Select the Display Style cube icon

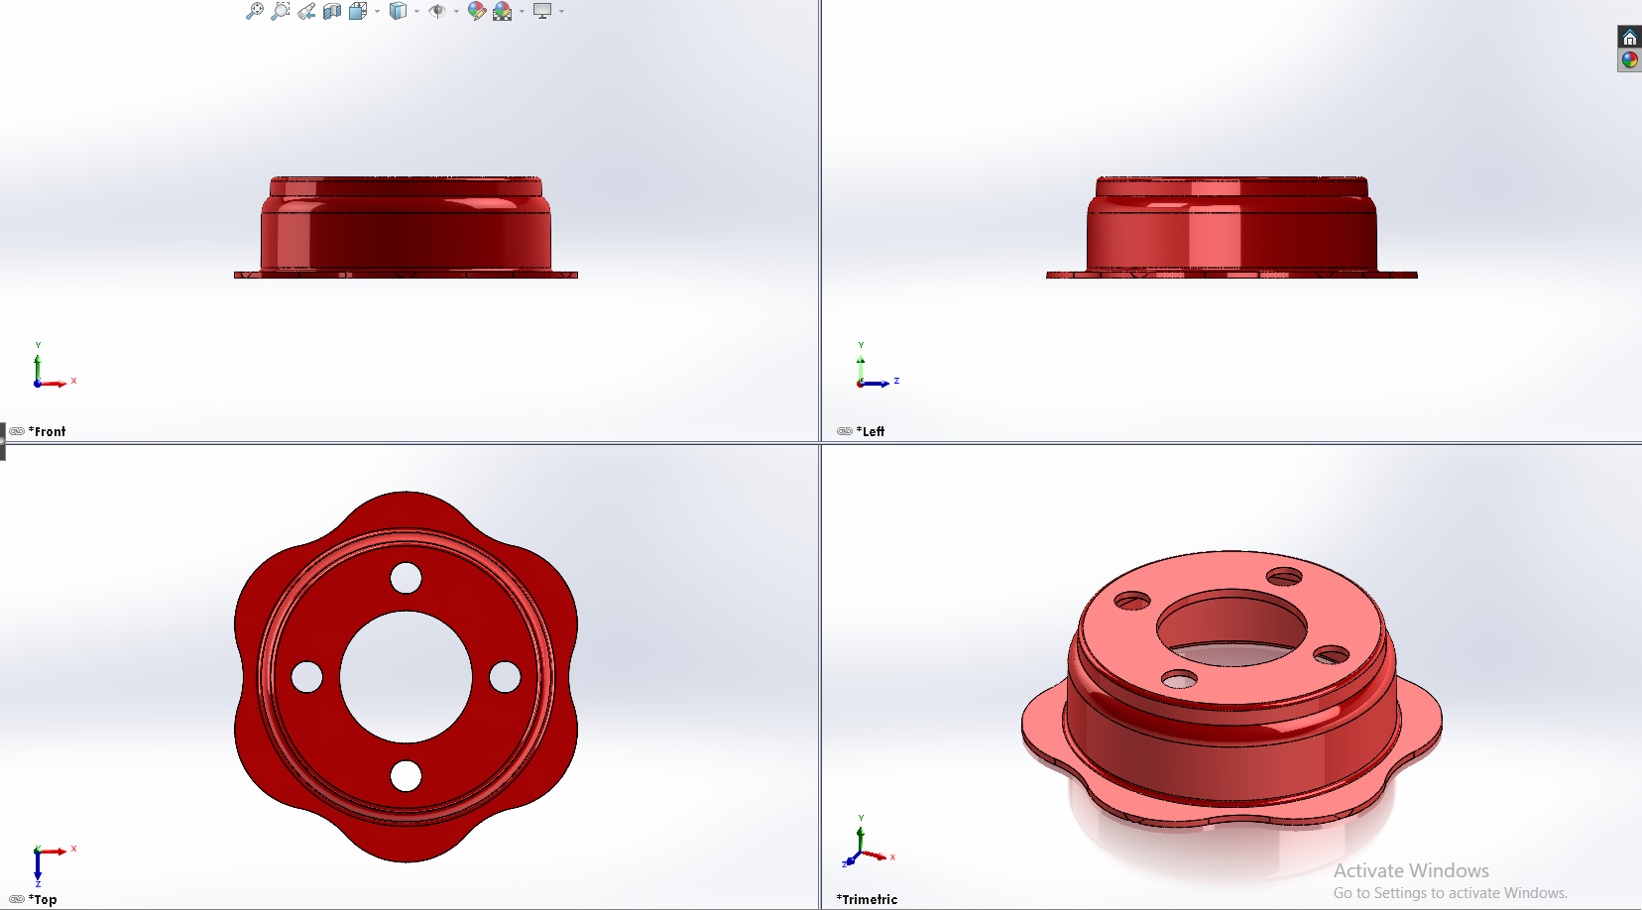[x=398, y=11]
